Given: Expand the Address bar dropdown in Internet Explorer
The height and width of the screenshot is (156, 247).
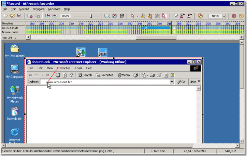Looking at the screenshot, I should pyautogui.click(x=172, y=82).
